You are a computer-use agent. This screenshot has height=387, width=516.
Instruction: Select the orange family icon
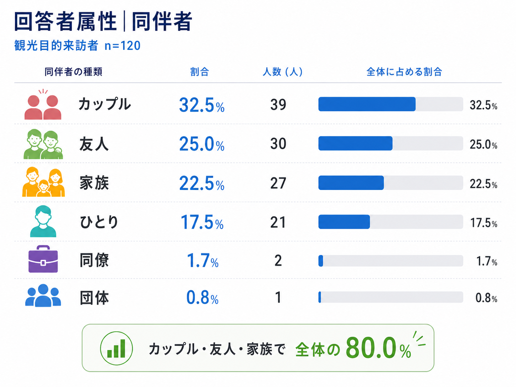43,182
